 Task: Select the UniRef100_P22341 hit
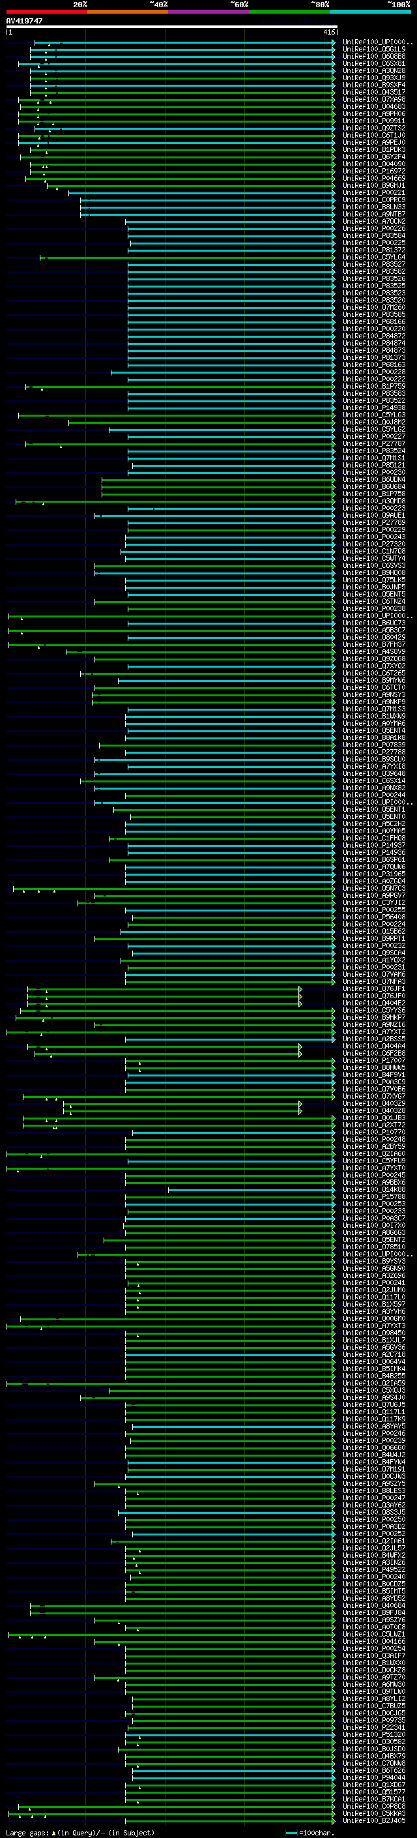[374, 1727]
